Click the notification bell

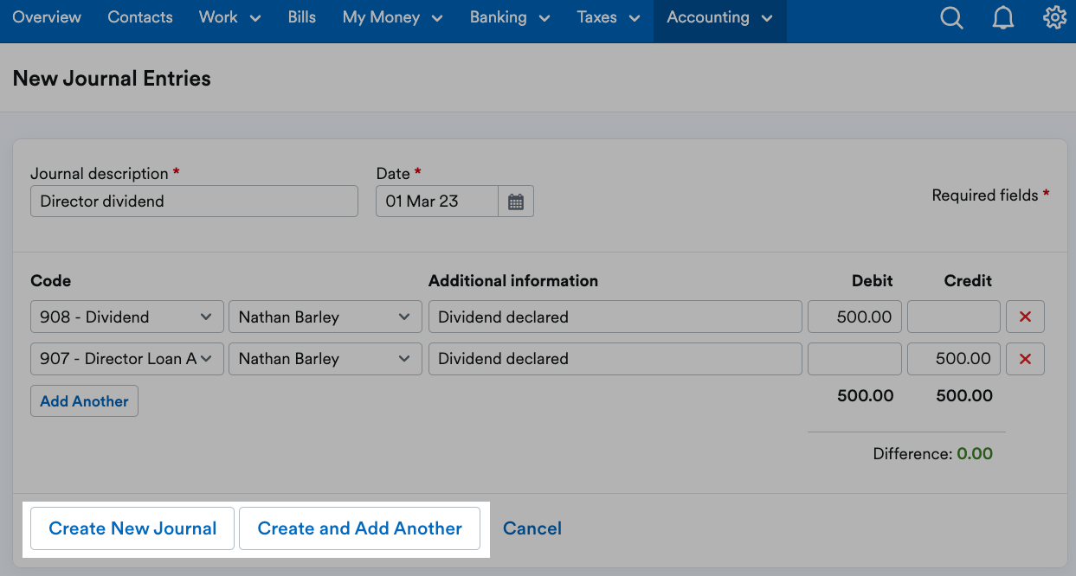pos(1003,17)
